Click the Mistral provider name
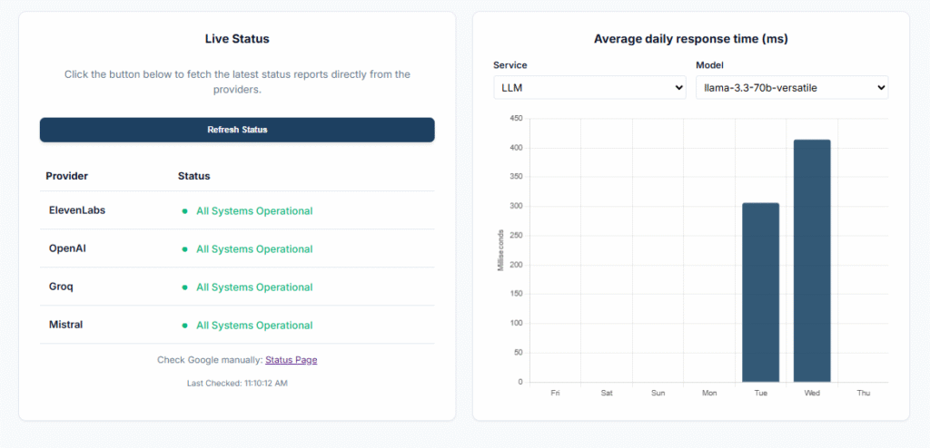Viewport: 930px width, 448px height. (x=65, y=325)
